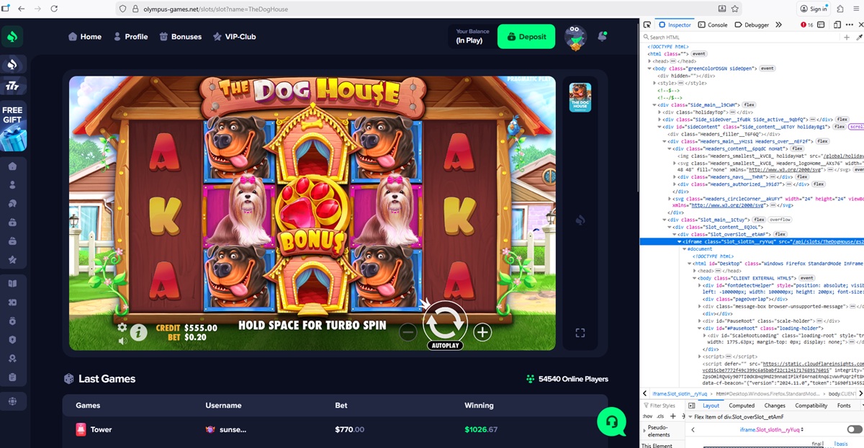Image resolution: width=864 pixels, height=448 pixels.
Task: Open the notifications bell icon
Action: pyautogui.click(x=603, y=36)
